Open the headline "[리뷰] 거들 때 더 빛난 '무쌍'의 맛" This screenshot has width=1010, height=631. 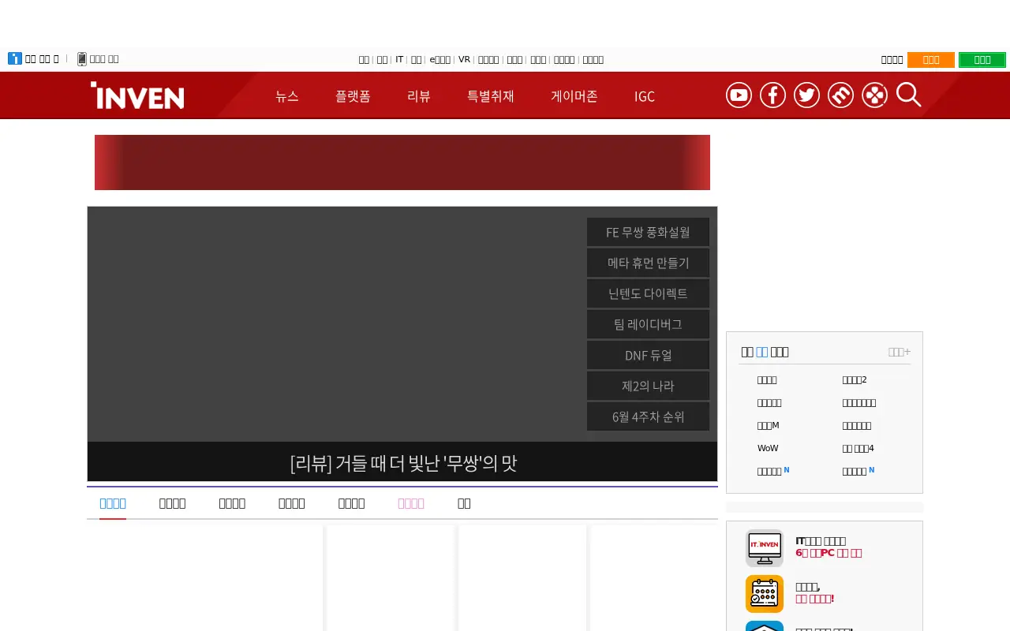coord(403,463)
